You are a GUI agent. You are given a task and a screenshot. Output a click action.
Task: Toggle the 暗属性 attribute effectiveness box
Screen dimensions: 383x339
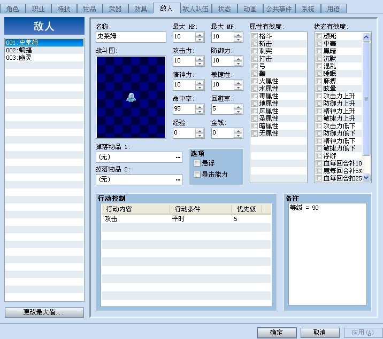click(x=255, y=126)
